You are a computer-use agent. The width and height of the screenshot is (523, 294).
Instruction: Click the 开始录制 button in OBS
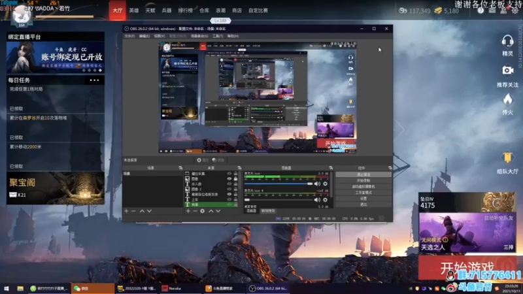click(363, 180)
